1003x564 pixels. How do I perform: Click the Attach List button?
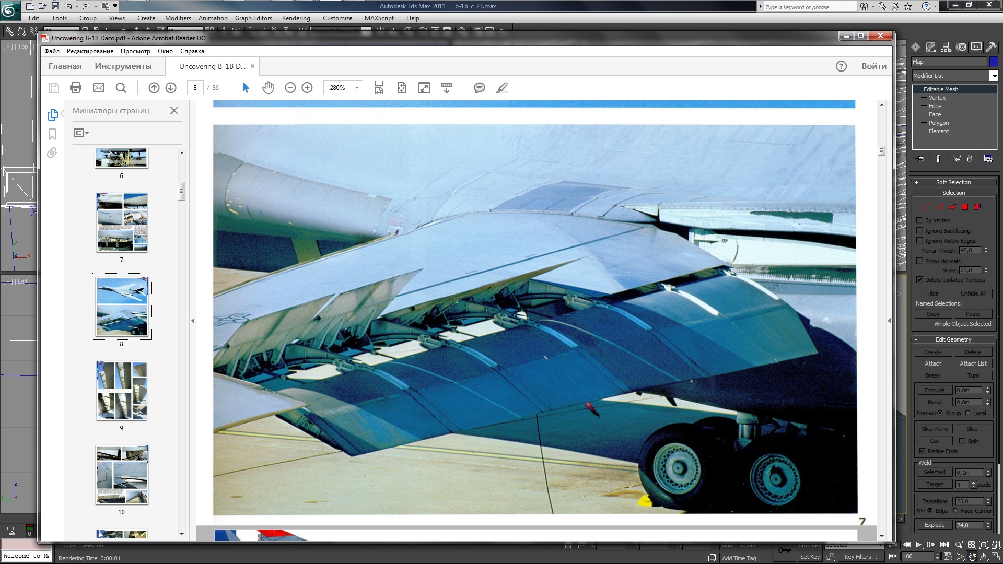[973, 363]
